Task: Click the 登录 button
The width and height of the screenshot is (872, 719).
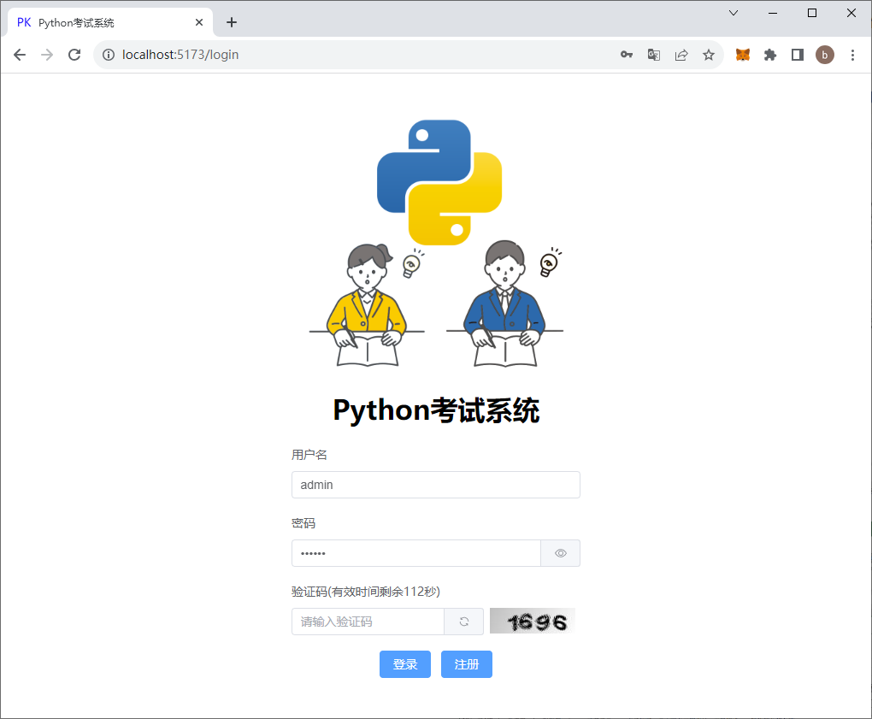Action: coord(405,664)
